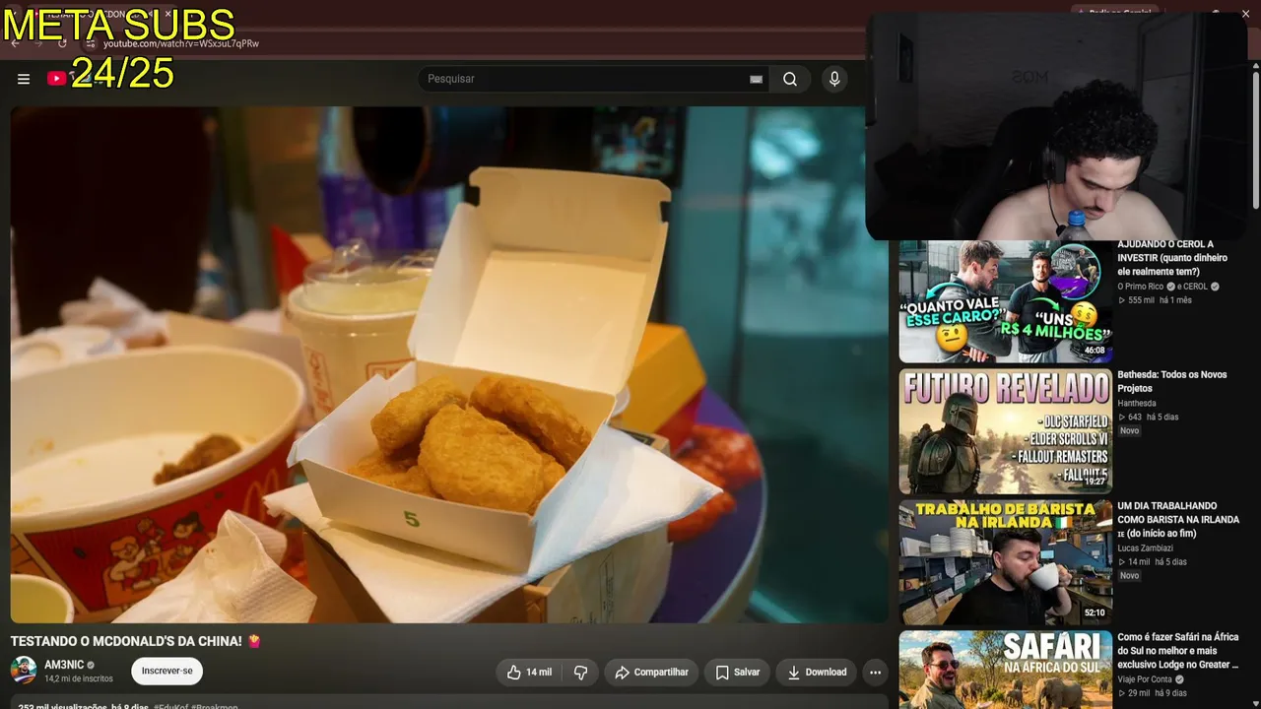Image resolution: width=1261 pixels, height=709 pixels.
Task: Visit the Viaje Por Conta channel
Action: coord(1145,679)
